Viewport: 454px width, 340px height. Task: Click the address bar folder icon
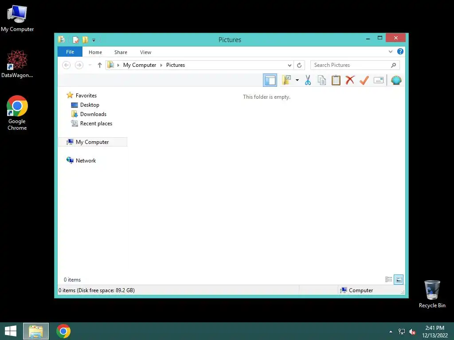coord(110,65)
